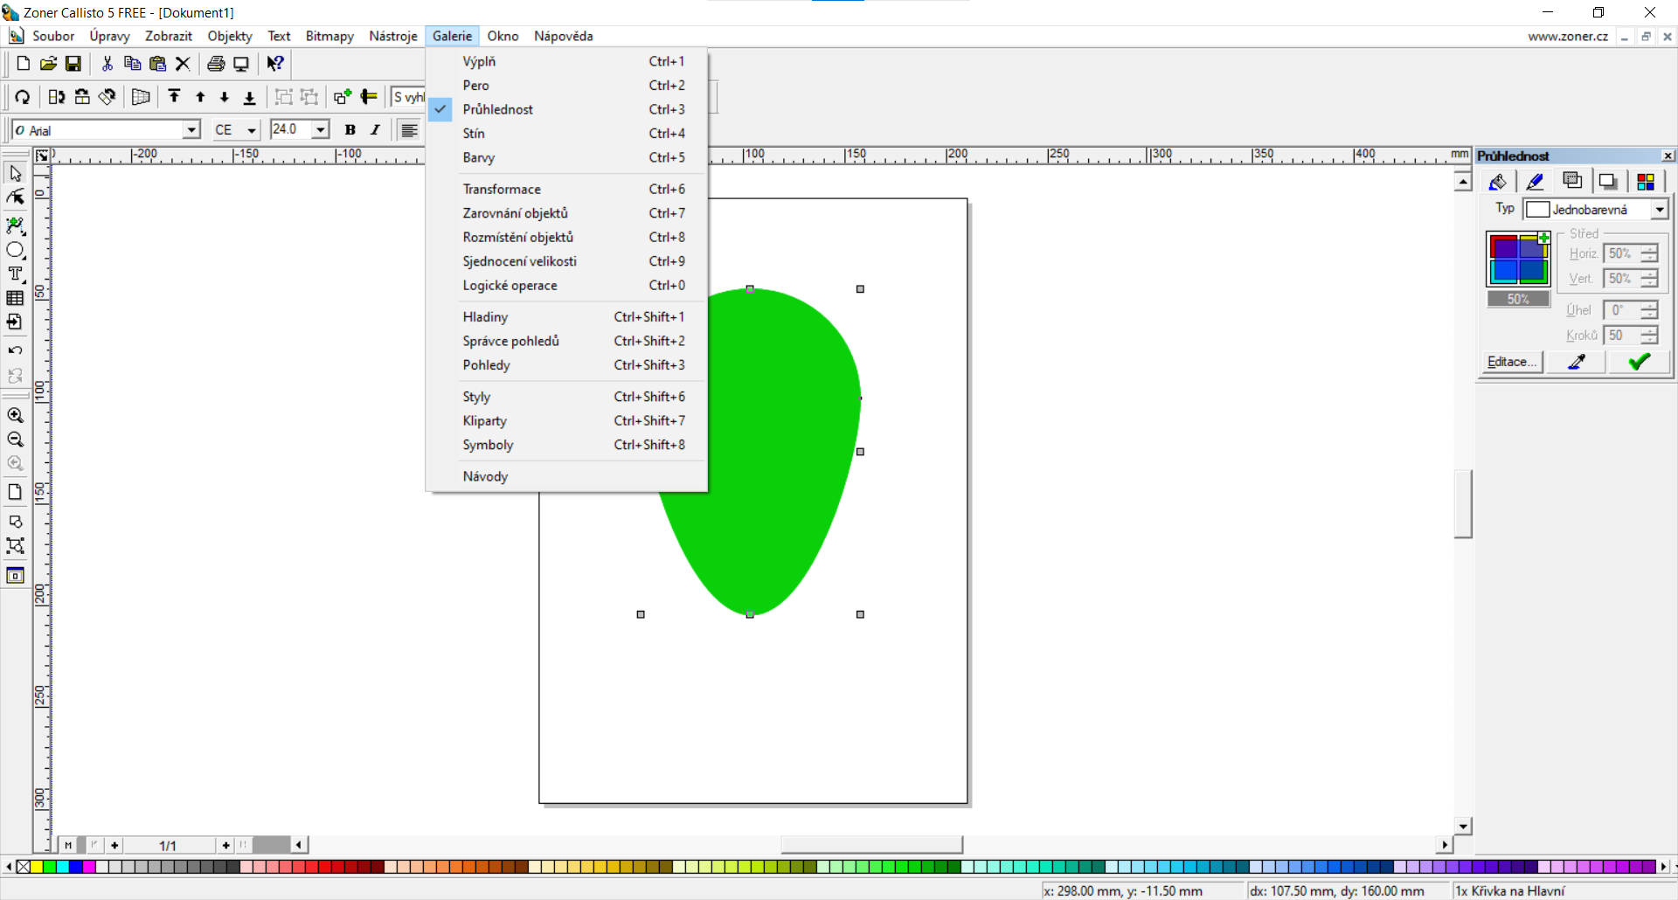Print the document with the printer icon
Screen dimensions: 1678x900
click(x=216, y=64)
